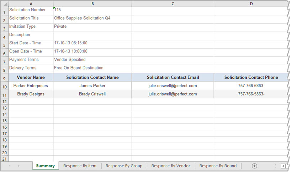291x172 pixels.
Task: Select phone cell in Parker Enterprises row
Action: tap(251, 86)
